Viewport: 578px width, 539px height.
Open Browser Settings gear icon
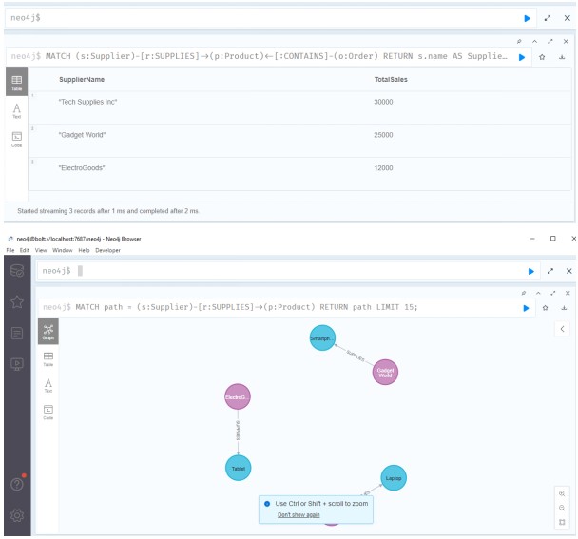(x=17, y=516)
